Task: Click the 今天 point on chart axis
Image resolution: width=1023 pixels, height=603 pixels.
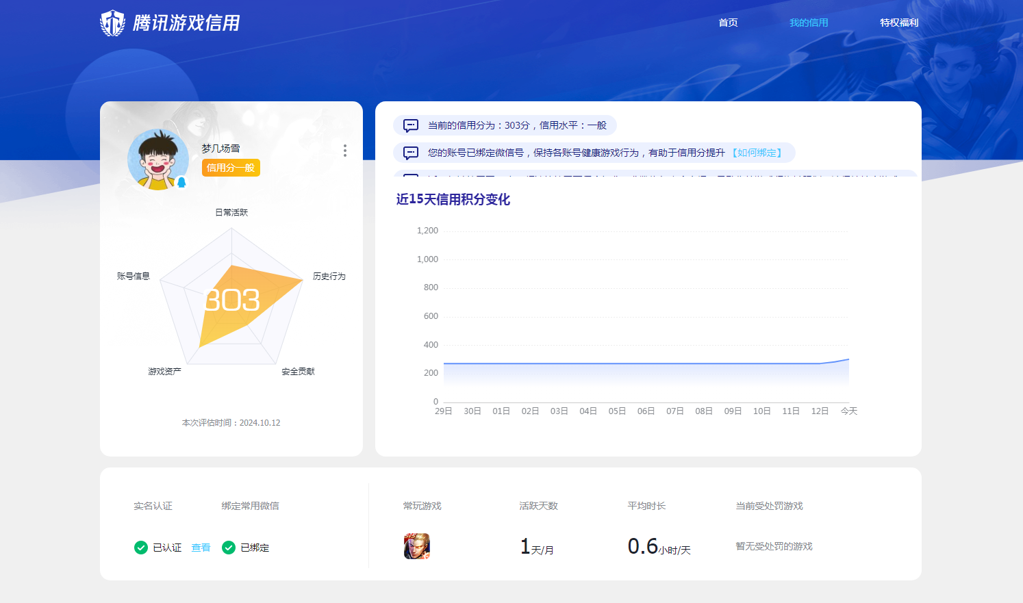Action: tap(849, 411)
